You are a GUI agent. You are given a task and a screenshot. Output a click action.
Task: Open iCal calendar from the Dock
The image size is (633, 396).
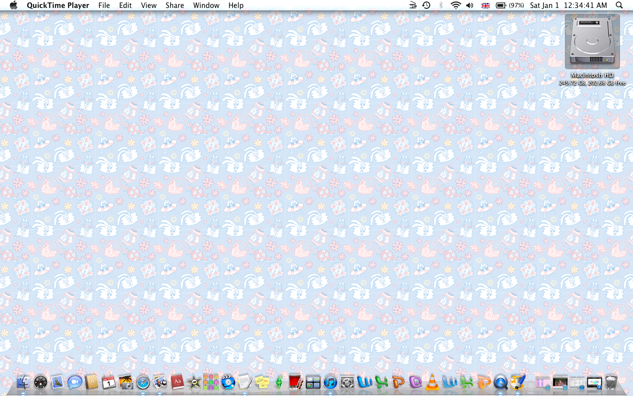pyautogui.click(x=109, y=382)
